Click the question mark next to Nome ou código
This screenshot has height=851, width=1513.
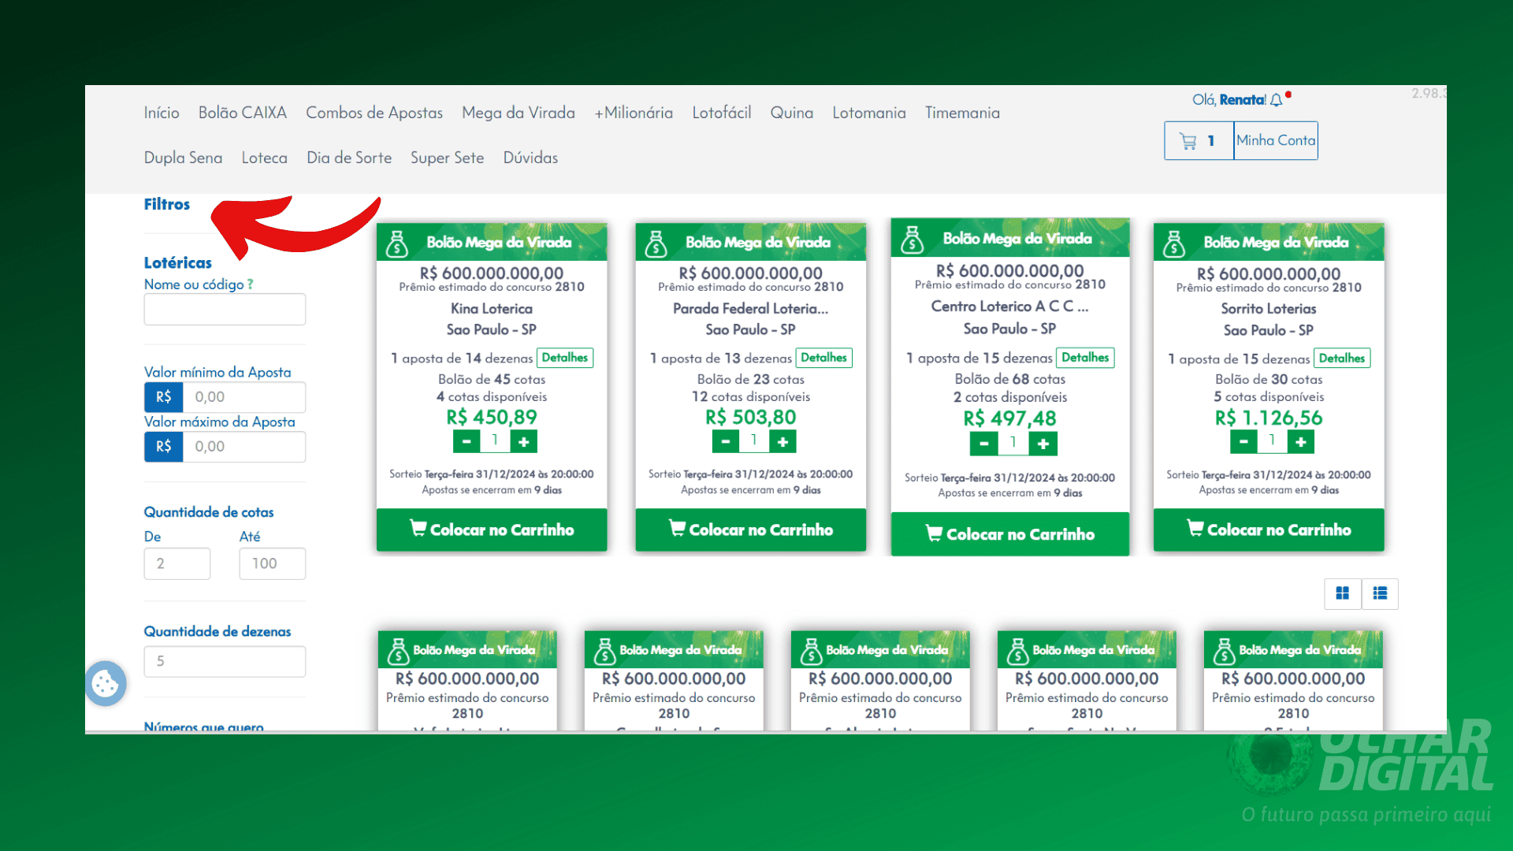[x=251, y=284]
